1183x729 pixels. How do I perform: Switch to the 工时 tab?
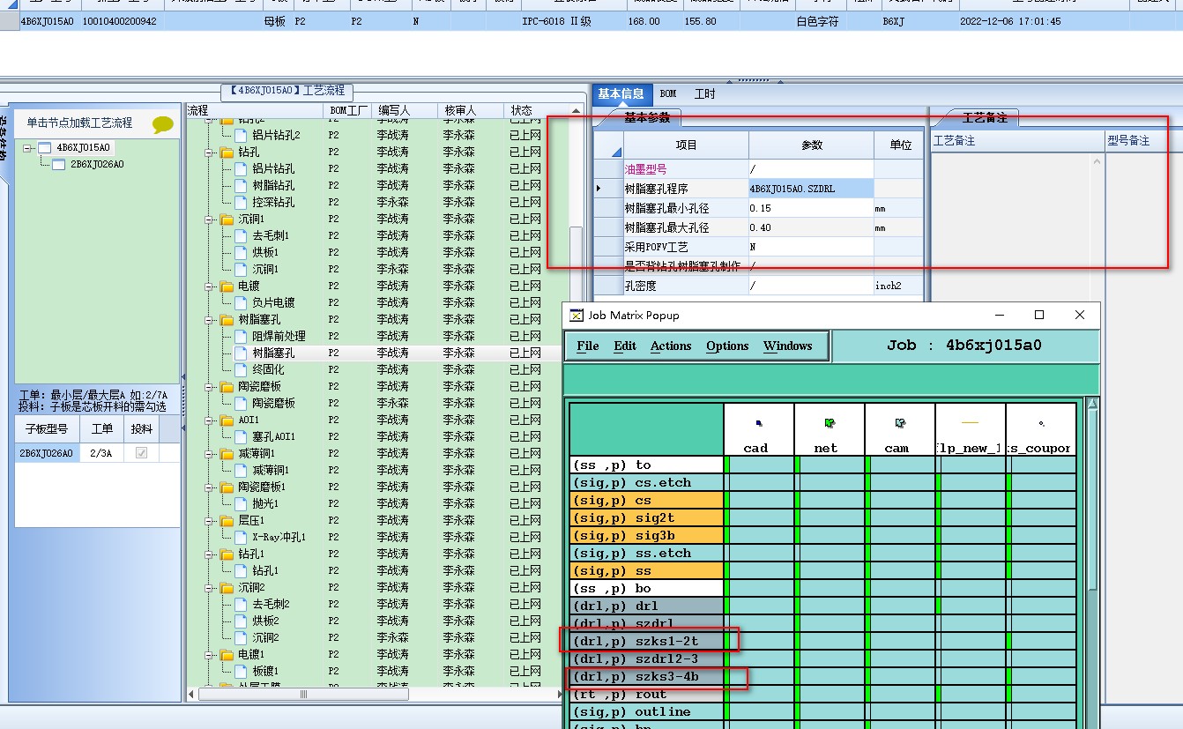[x=705, y=94]
